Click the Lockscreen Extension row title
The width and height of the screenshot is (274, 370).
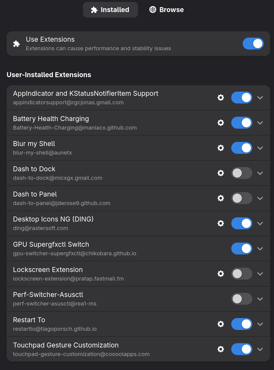(48, 270)
